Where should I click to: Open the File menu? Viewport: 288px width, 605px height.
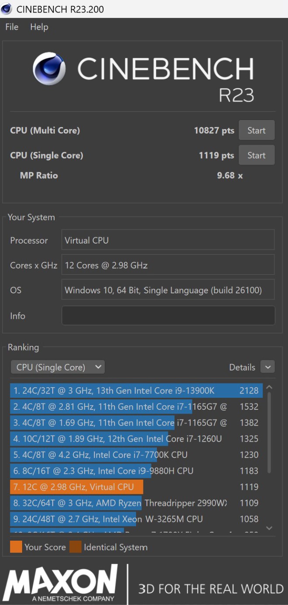[12, 27]
